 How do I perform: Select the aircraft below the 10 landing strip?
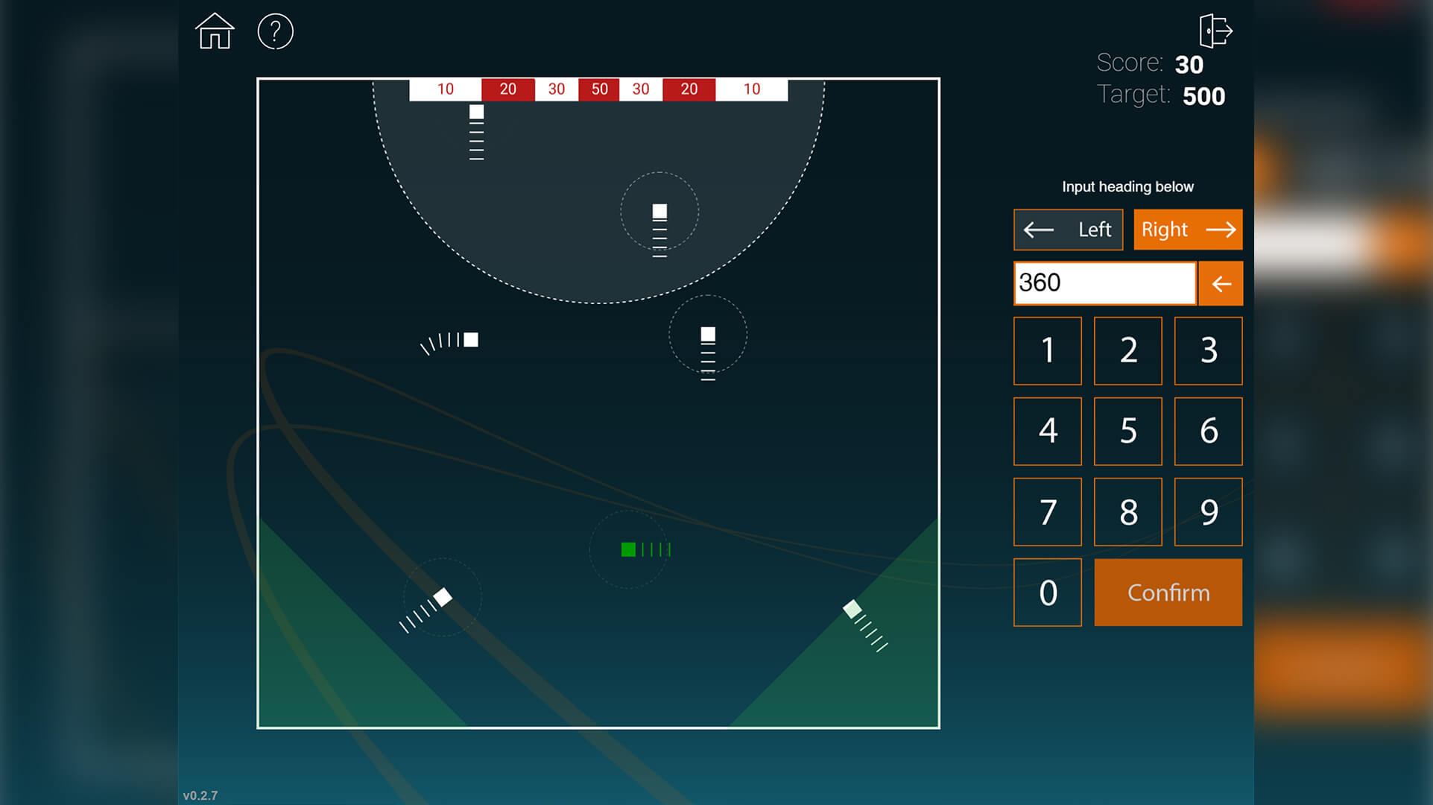(476, 113)
